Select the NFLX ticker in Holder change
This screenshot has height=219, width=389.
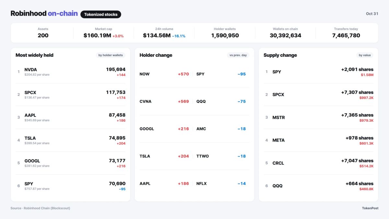click(202, 184)
